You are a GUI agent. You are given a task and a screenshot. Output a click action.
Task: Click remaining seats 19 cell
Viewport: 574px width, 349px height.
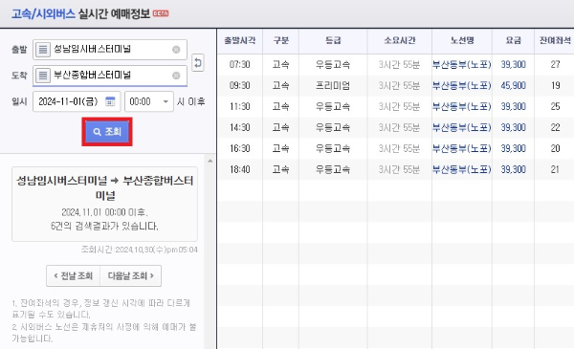coord(555,86)
